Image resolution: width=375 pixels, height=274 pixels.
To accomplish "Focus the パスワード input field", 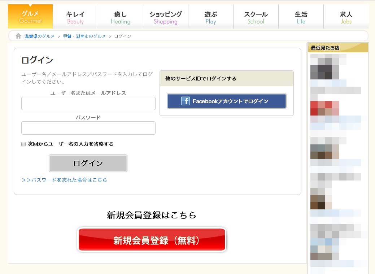I will point(88,128).
